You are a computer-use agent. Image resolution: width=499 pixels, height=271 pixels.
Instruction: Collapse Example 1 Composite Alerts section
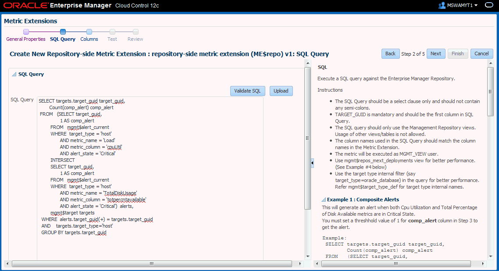point(324,200)
